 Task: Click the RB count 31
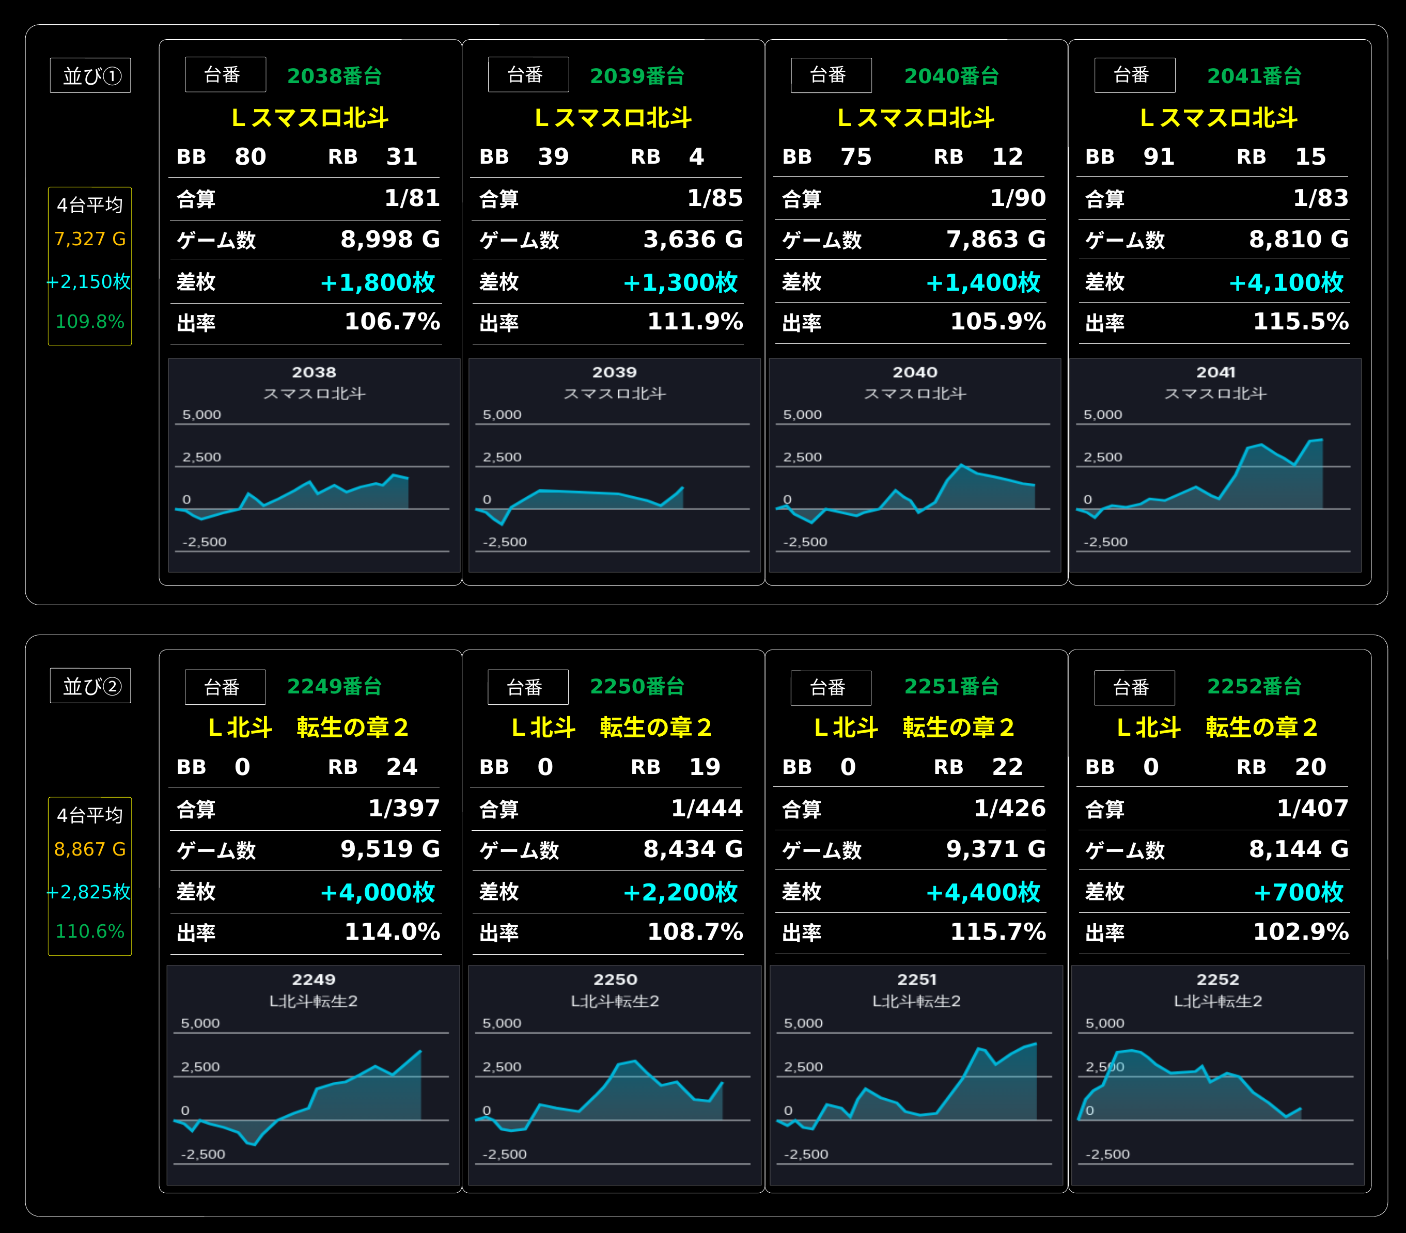tap(402, 157)
